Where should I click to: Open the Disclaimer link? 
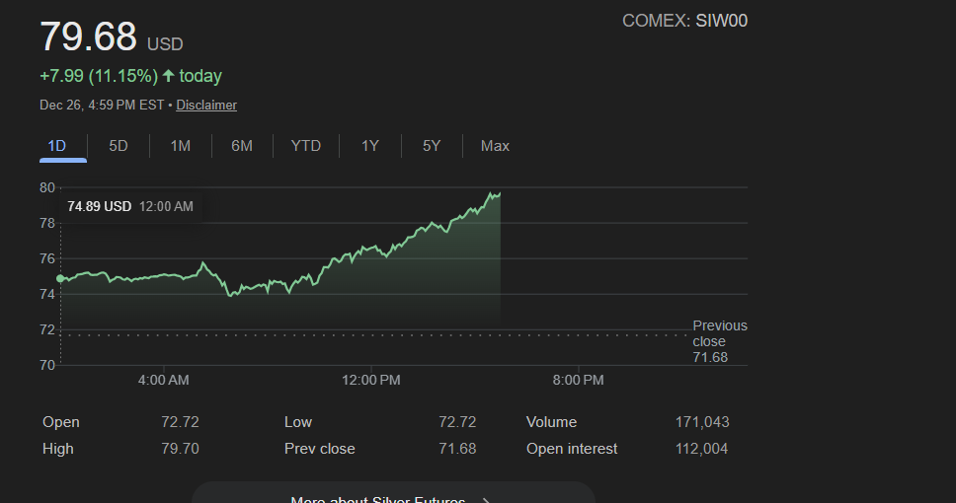[206, 106]
